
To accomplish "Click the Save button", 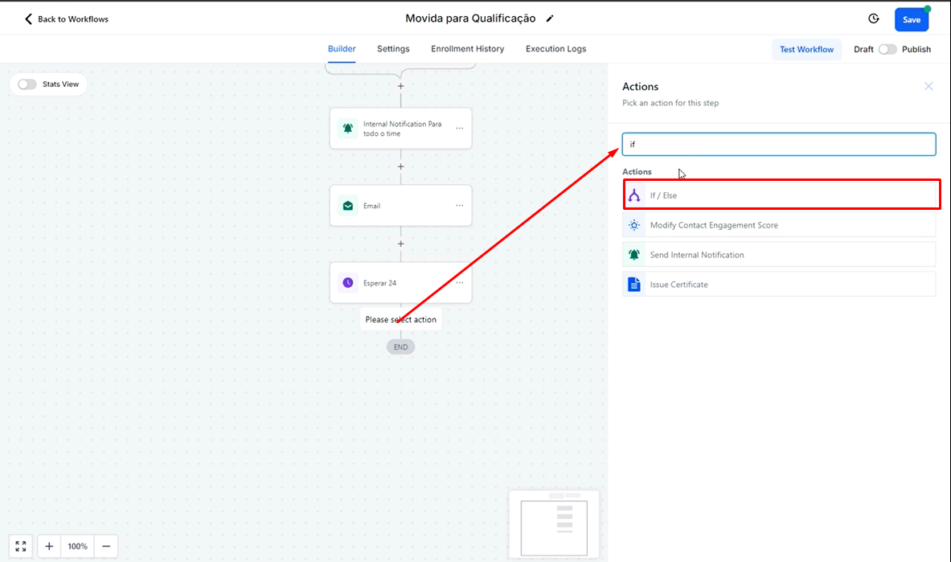I will (x=911, y=20).
